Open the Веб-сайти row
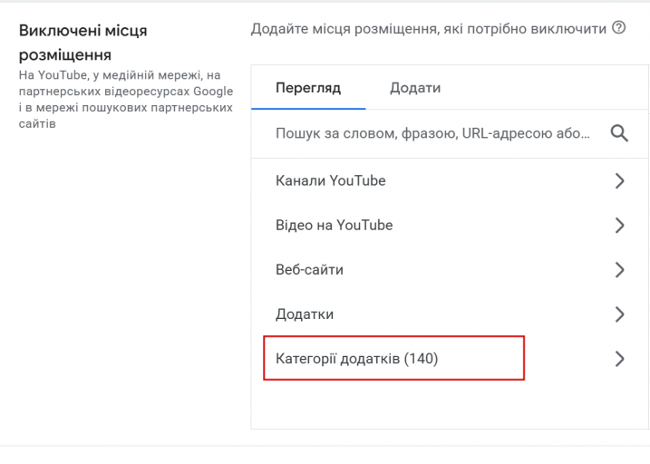 click(450, 270)
